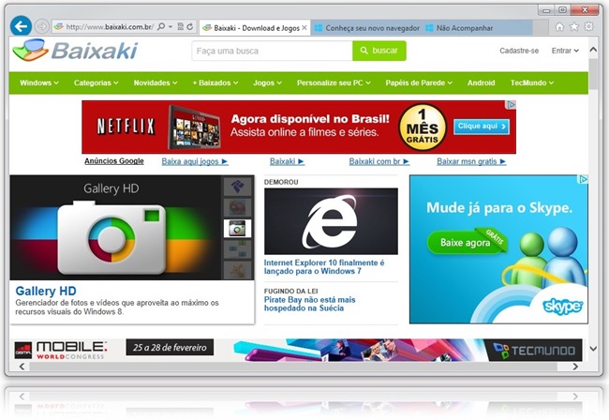Select the second carousel thumbnail below the first
The width and height of the screenshot is (609, 420).
237,207
